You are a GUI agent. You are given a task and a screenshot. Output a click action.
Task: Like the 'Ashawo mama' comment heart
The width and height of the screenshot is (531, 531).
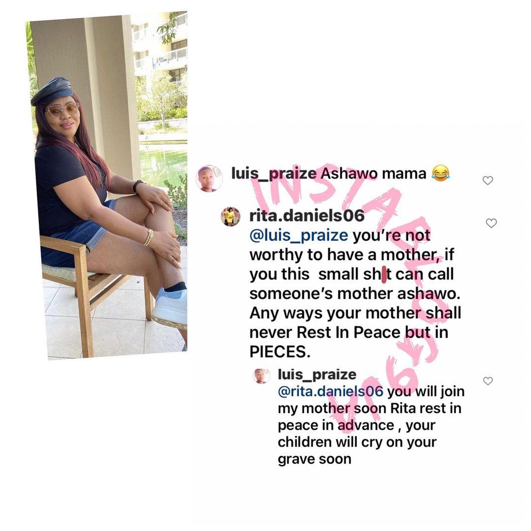488,180
